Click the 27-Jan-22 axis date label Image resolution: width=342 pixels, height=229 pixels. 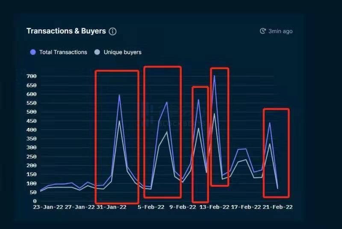click(x=80, y=207)
